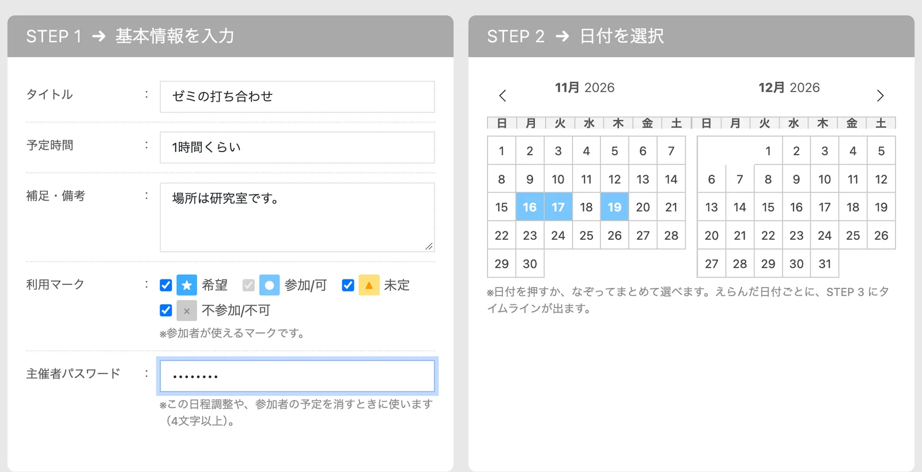Select December 20 on the calendar
Screen dimensions: 922x472
(x=712, y=235)
